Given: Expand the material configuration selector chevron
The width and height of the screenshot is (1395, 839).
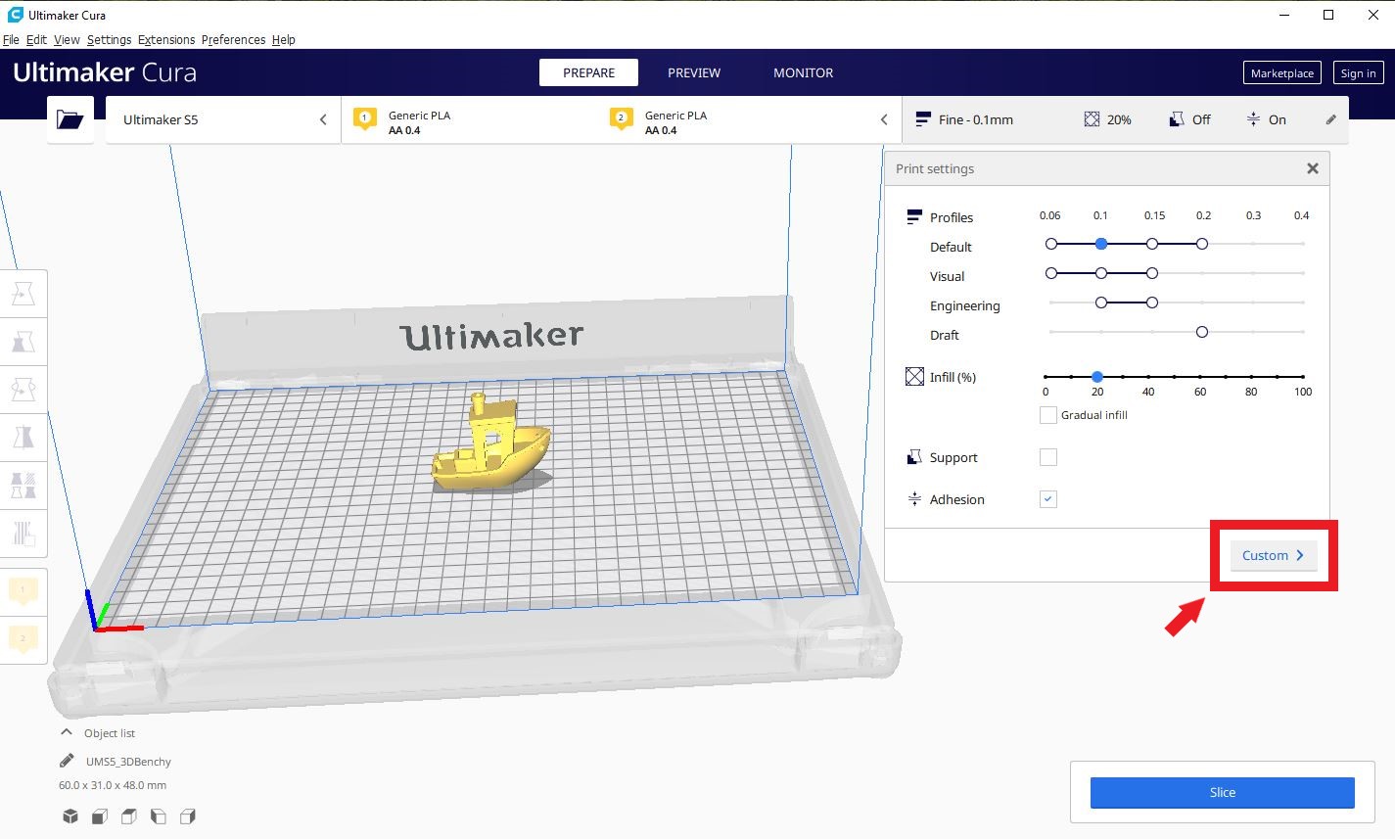Looking at the screenshot, I should pos(884,119).
